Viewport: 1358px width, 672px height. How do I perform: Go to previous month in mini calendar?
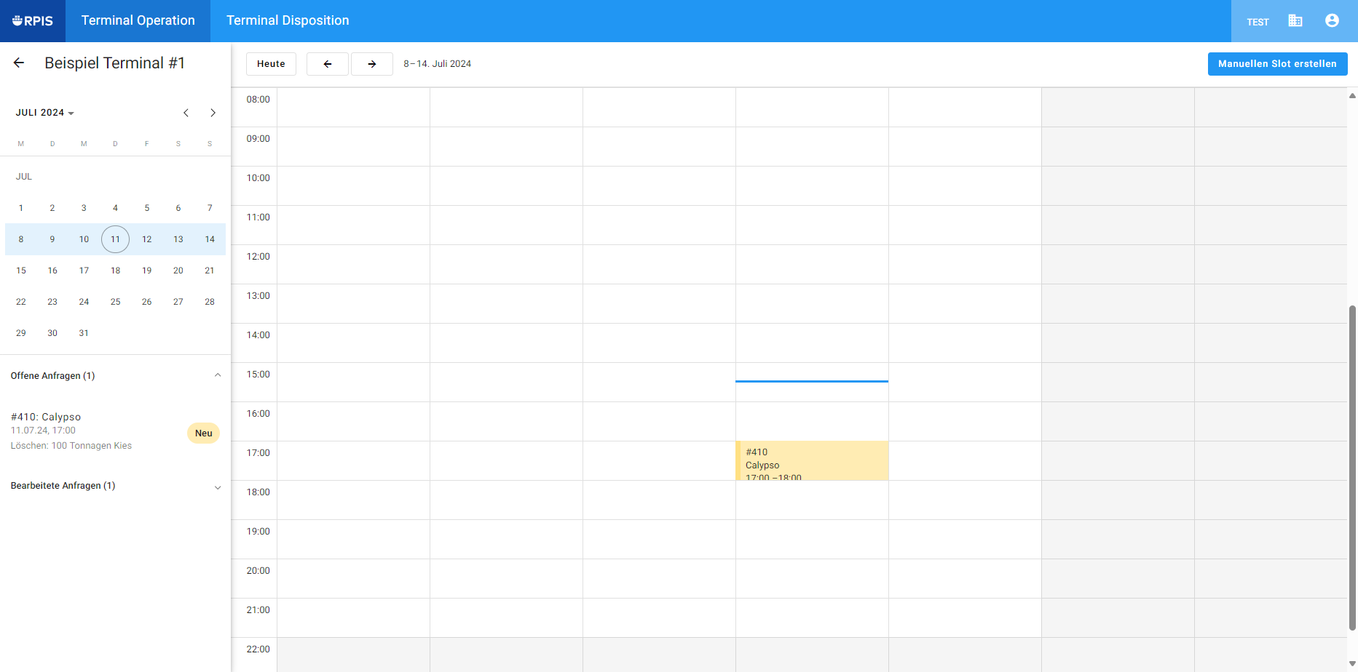pyautogui.click(x=186, y=113)
